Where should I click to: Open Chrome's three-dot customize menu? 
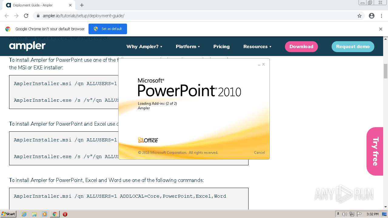coord(381,16)
